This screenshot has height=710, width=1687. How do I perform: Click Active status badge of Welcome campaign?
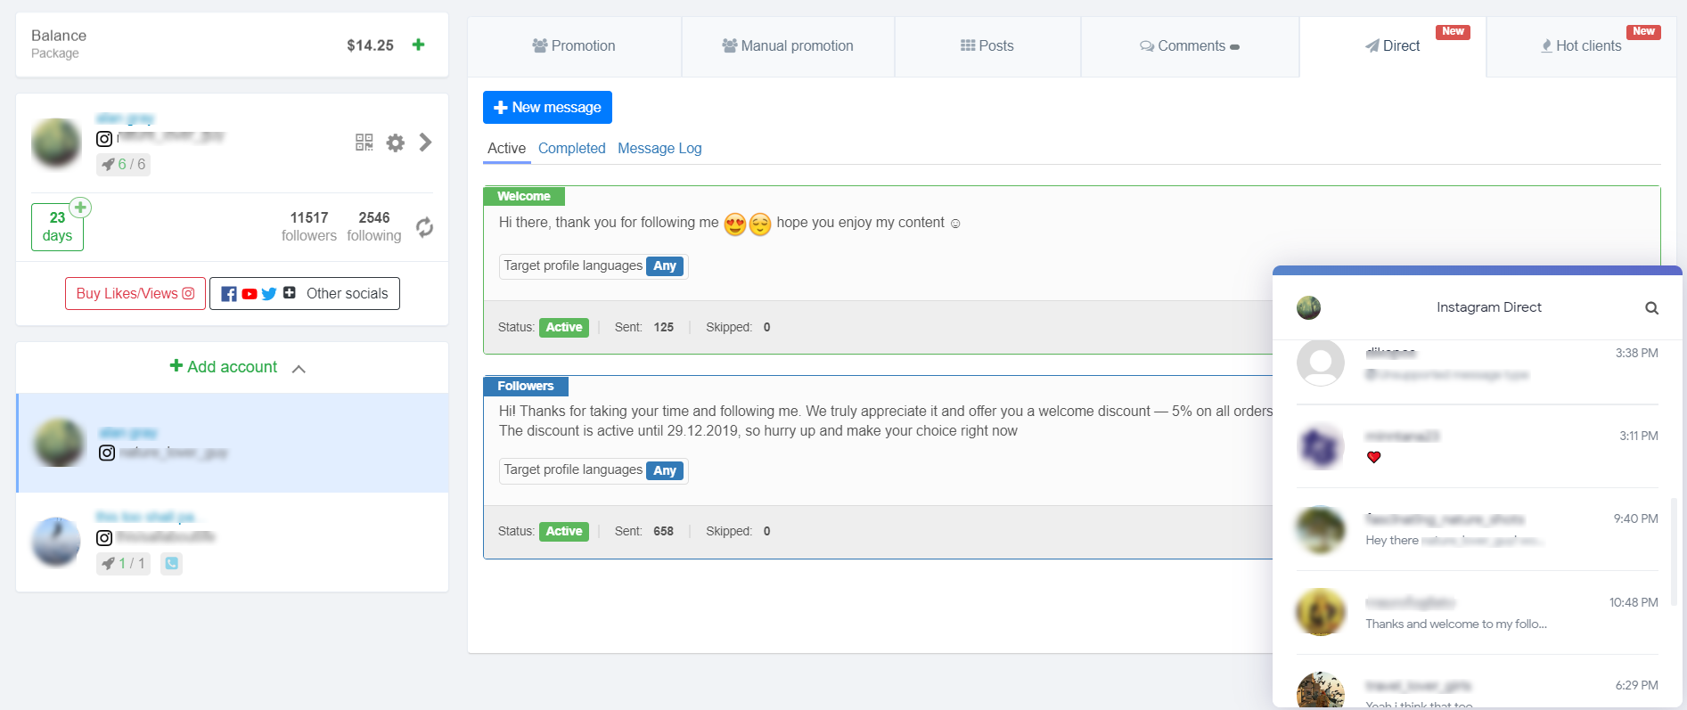(x=564, y=327)
